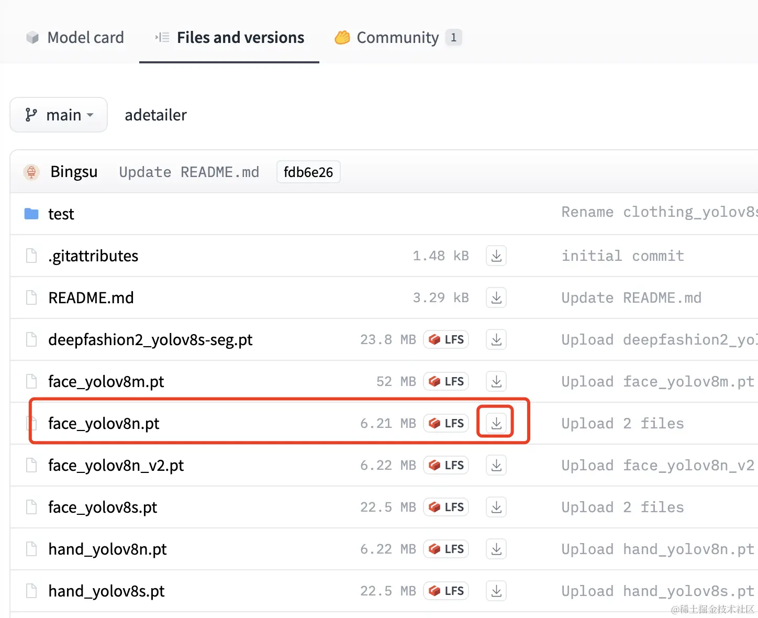The image size is (758, 618).
Task: Click the initial commit message
Action: pos(623,256)
